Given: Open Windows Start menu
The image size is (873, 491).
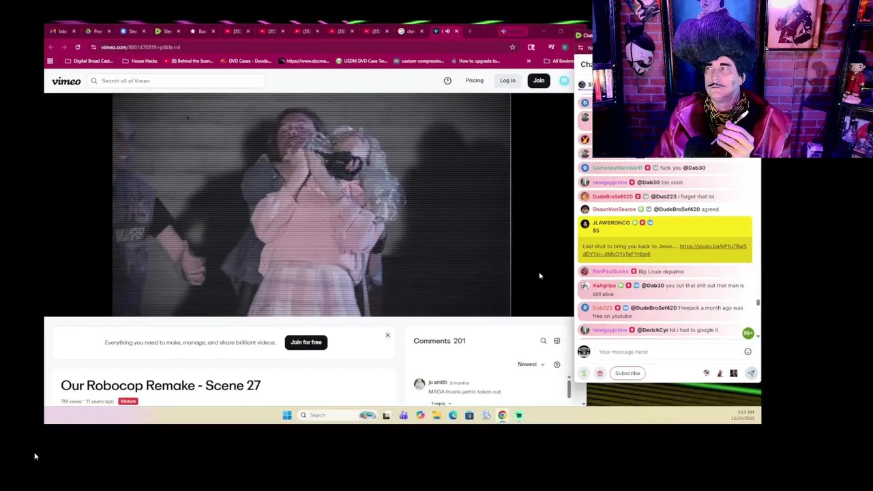Looking at the screenshot, I should 287,415.
